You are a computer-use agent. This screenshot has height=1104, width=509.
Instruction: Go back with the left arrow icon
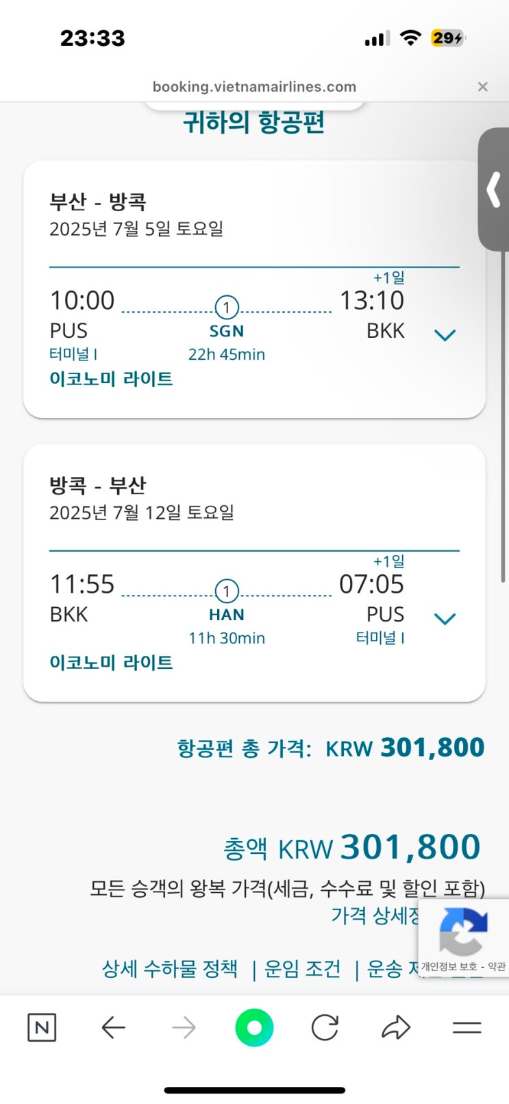[113, 1027]
